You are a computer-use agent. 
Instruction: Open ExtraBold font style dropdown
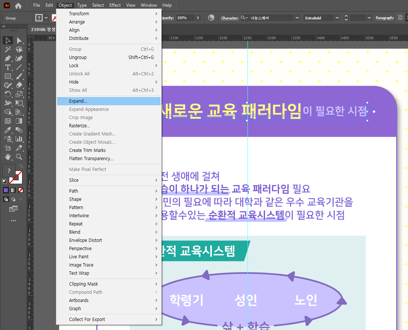coord(337,18)
